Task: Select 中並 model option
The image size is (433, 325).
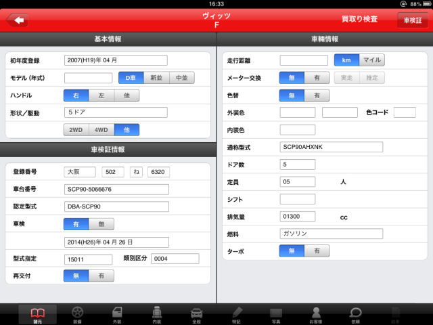Action: 182,78
